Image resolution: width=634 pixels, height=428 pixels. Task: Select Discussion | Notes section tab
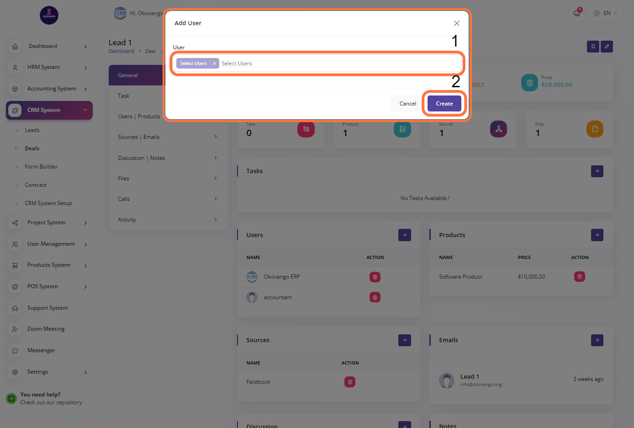pos(141,158)
